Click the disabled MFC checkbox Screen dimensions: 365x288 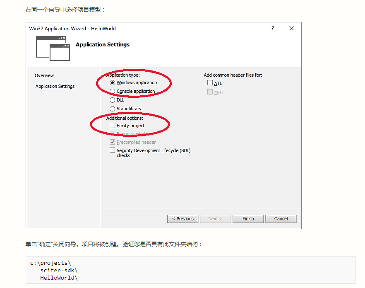tap(210, 92)
